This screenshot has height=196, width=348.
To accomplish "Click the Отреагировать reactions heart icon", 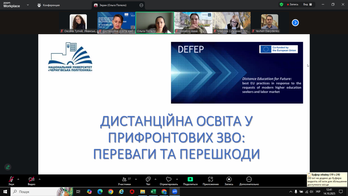I will point(169,180).
